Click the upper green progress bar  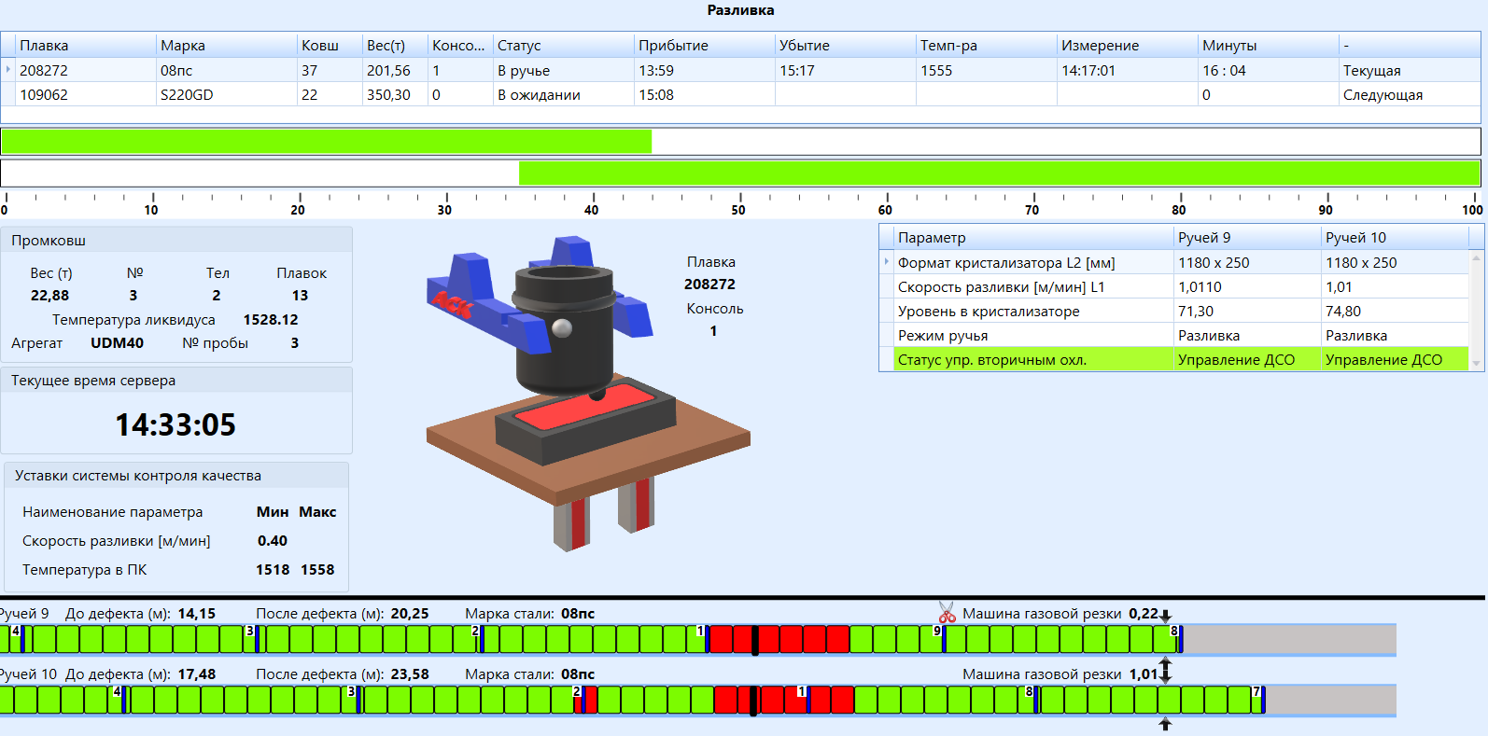click(x=326, y=142)
